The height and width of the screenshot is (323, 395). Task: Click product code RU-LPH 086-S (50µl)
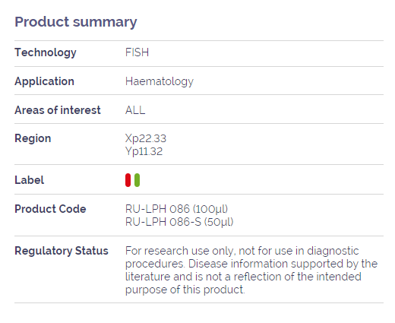pos(179,222)
